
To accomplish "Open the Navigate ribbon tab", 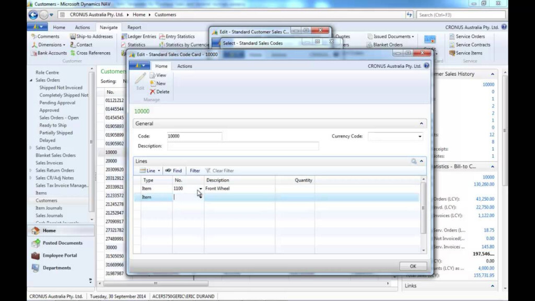I will pos(109,27).
